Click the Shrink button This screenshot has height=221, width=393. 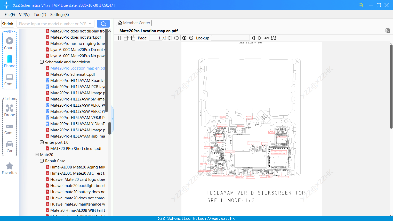click(x=8, y=24)
